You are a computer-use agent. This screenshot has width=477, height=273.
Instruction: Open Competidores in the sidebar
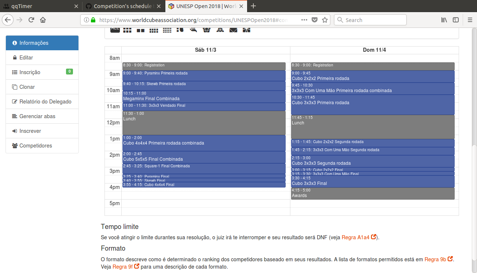[42, 146]
